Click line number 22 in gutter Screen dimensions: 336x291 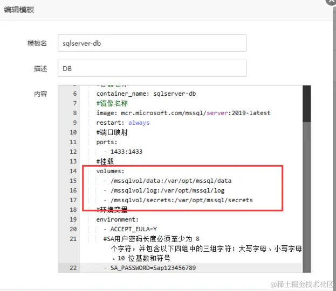point(73,268)
